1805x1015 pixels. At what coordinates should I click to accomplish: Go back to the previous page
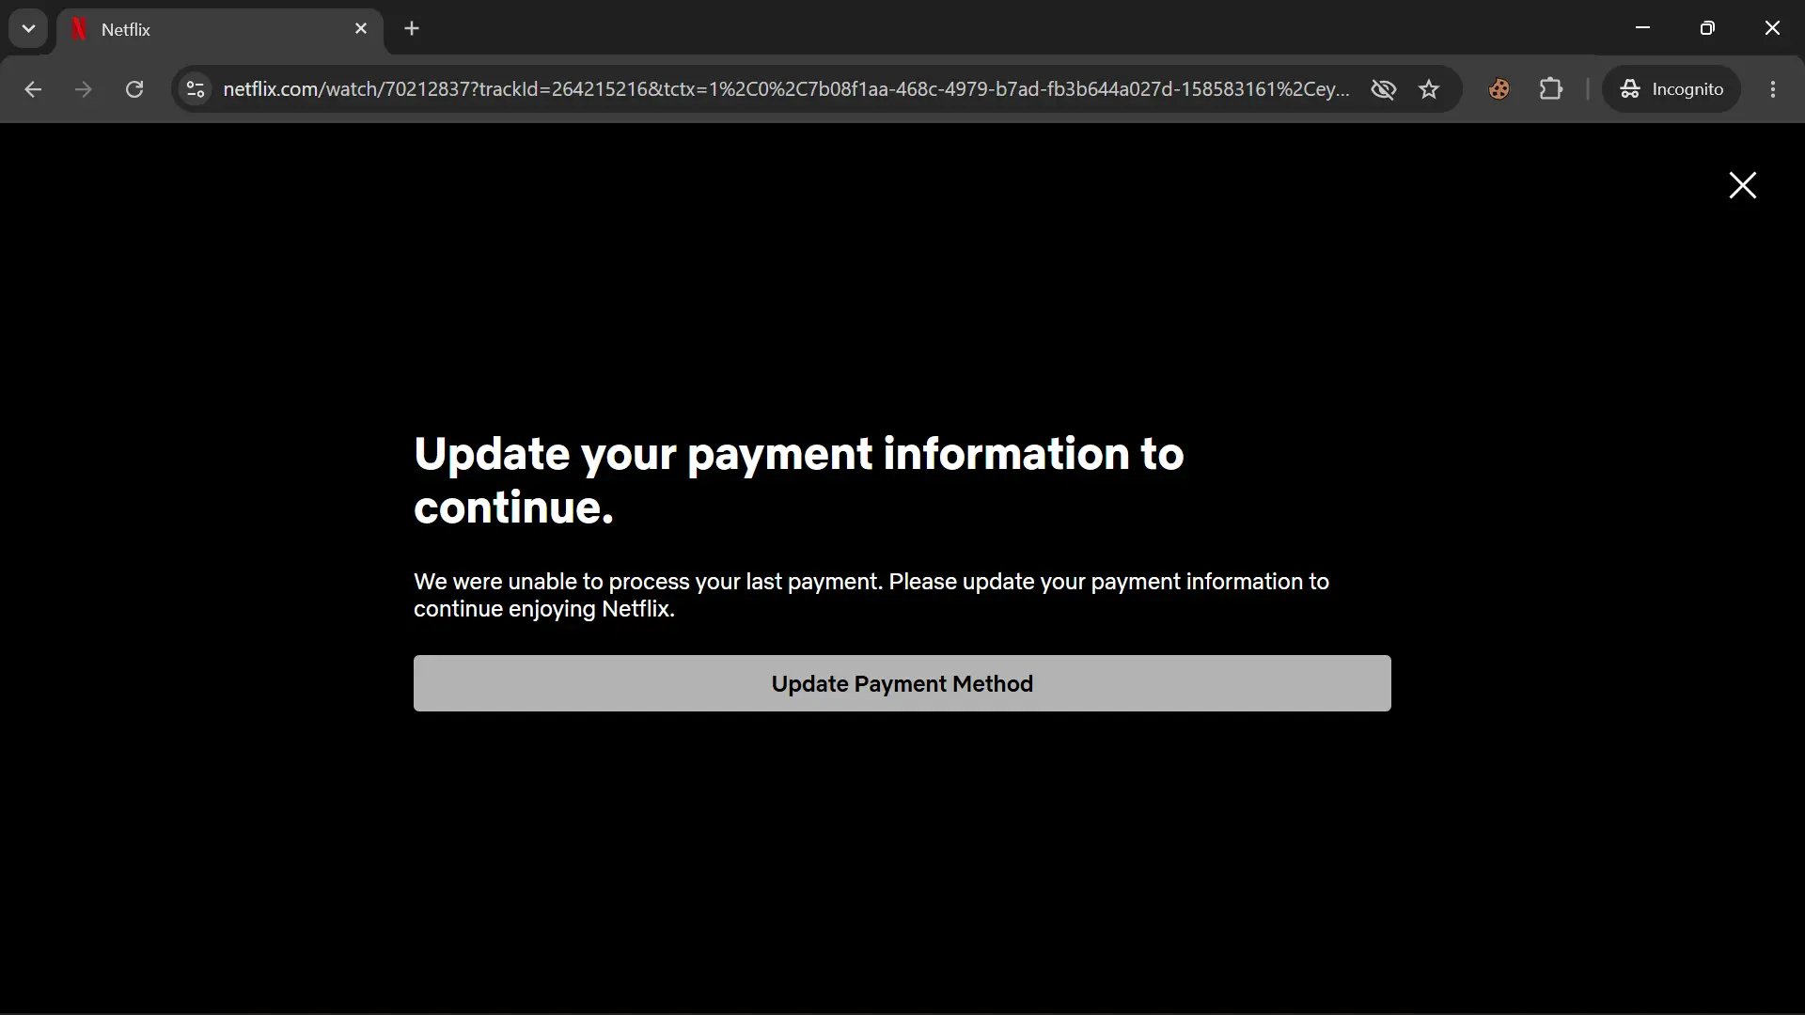pyautogui.click(x=33, y=89)
